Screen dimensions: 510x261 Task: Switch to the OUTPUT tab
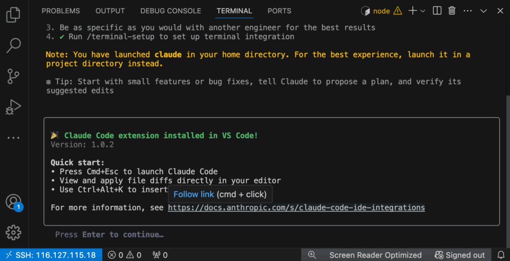click(110, 11)
